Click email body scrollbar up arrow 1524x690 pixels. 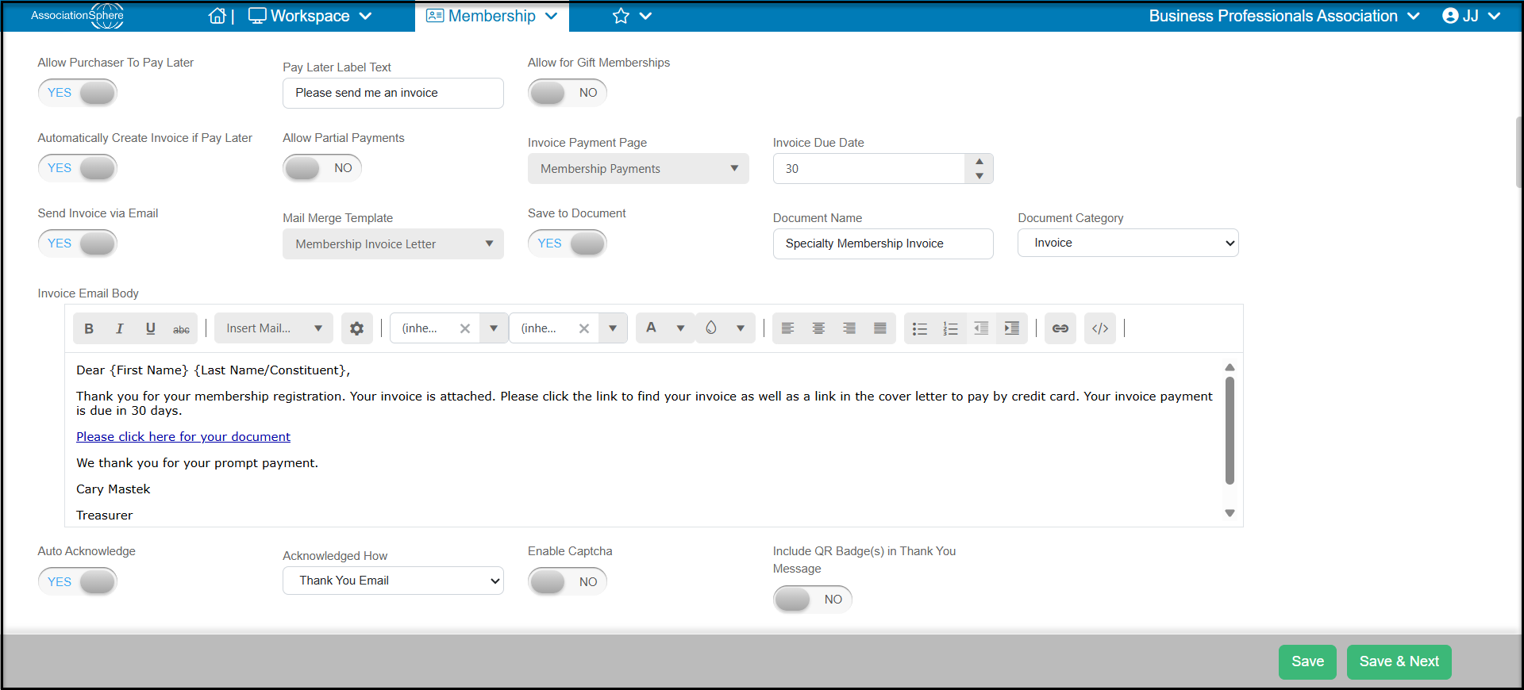[1230, 367]
